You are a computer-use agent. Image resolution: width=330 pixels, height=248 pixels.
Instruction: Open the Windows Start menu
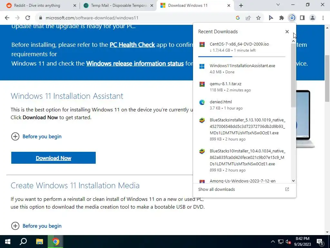[8, 242]
